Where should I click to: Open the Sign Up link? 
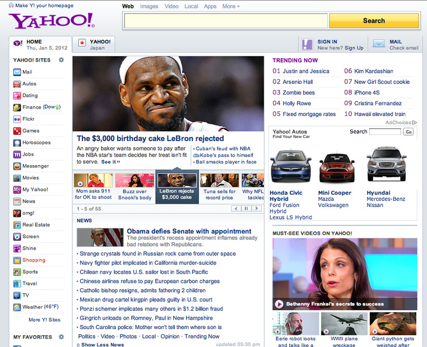(x=354, y=48)
